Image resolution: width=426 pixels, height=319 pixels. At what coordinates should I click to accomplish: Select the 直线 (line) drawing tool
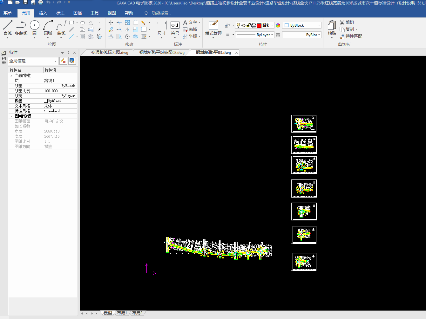(8, 28)
